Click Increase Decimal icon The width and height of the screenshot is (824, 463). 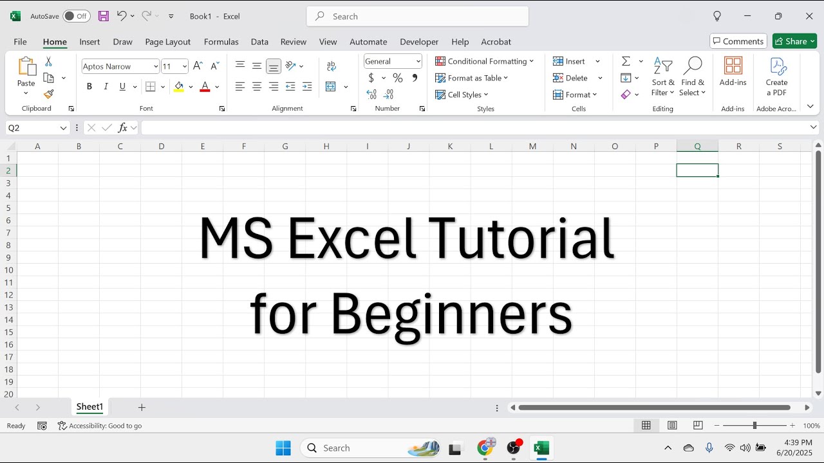pyautogui.click(x=371, y=95)
